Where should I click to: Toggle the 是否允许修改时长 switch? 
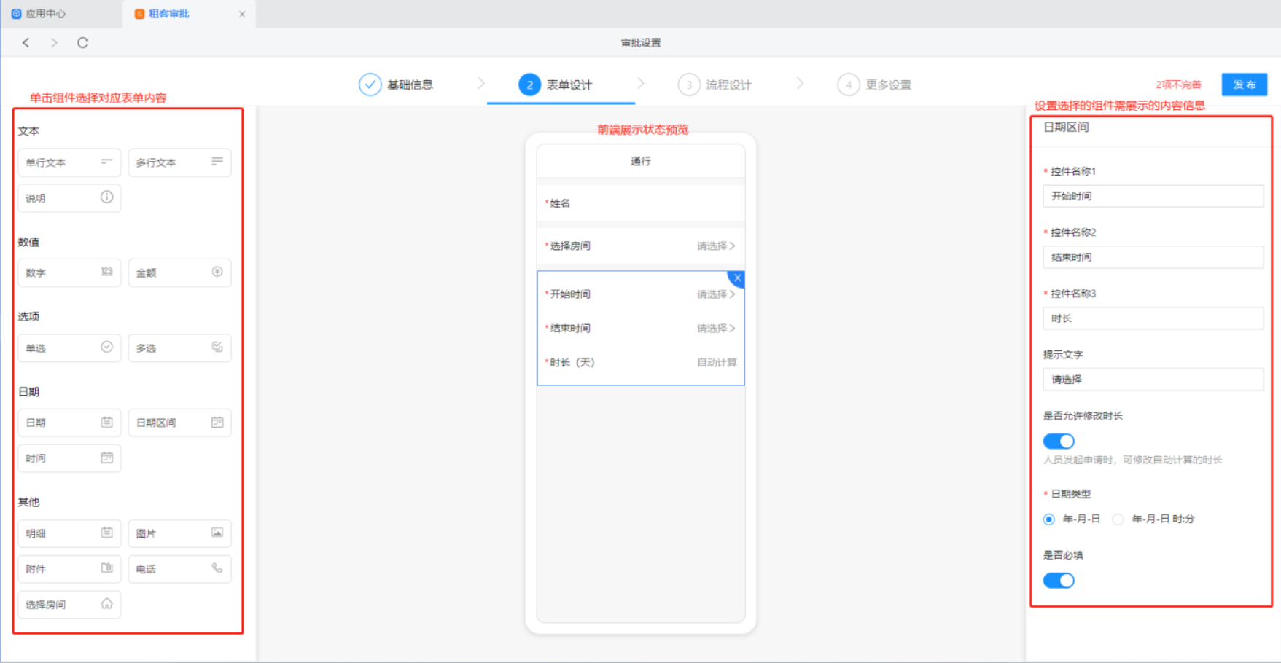1059,442
